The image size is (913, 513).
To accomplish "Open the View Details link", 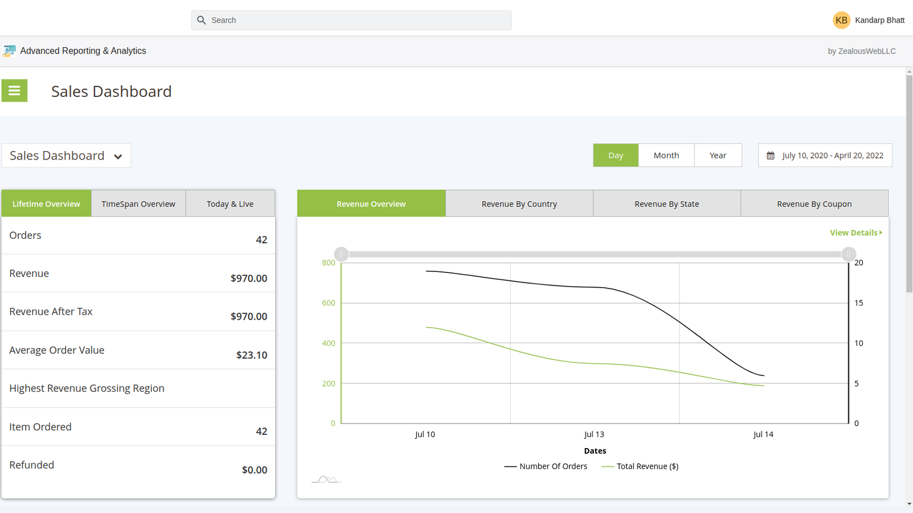I will [853, 233].
